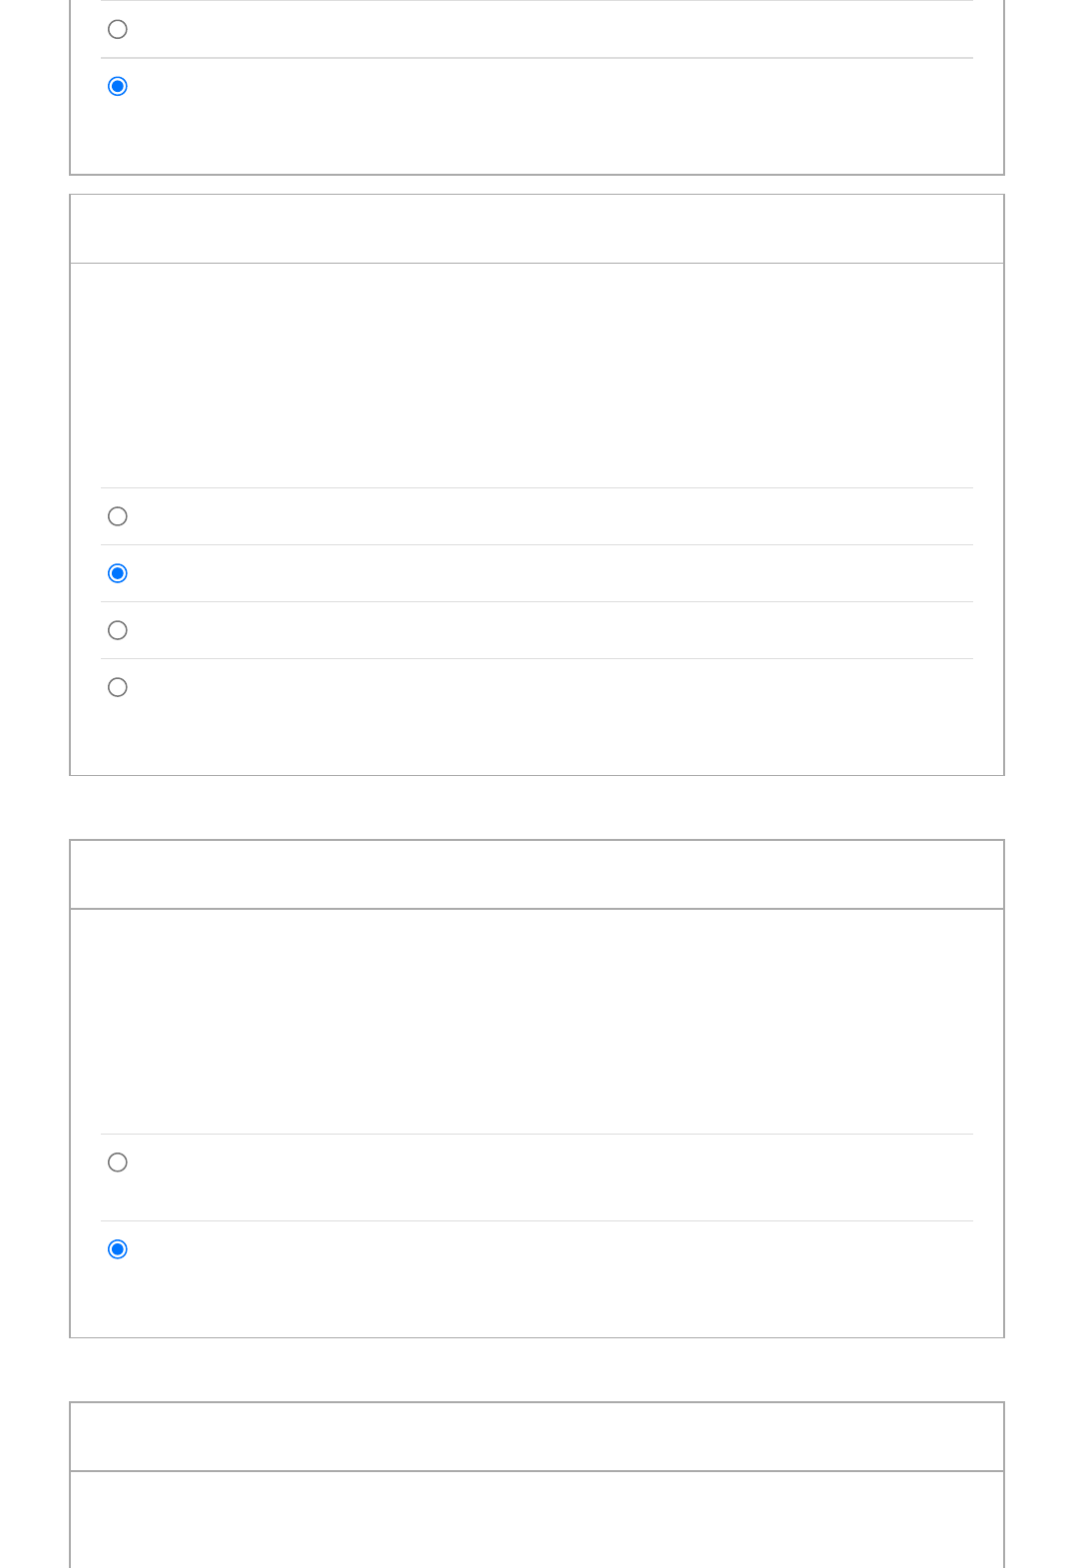This screenshot has width=1074, height=1568.
Task: Click the header bar of the bottom cut-off panel
Action: (537, 1437)
